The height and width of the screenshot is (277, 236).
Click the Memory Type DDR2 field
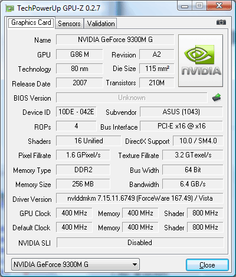coord(83,170)
